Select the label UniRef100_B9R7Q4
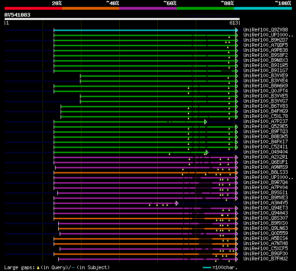 click(265, 183)
